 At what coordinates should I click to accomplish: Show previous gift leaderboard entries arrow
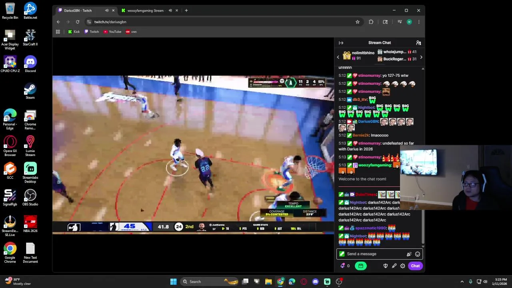click(x=338, y=57)
